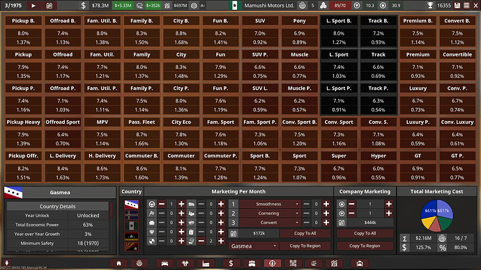Viewport: 481px width, 270px height.
Task: Open the factory screen from bottom toolbar
Action: [x=206, y=263]
